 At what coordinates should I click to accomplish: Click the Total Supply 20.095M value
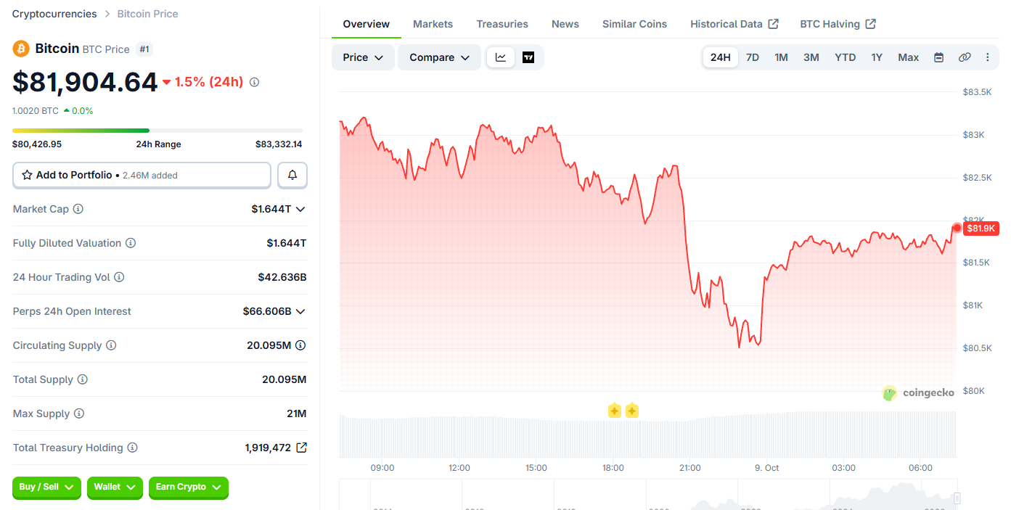click(285, 379)
